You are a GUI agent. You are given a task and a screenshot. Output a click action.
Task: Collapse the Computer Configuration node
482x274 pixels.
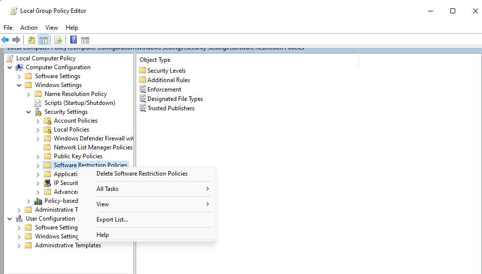pos(10,68)
